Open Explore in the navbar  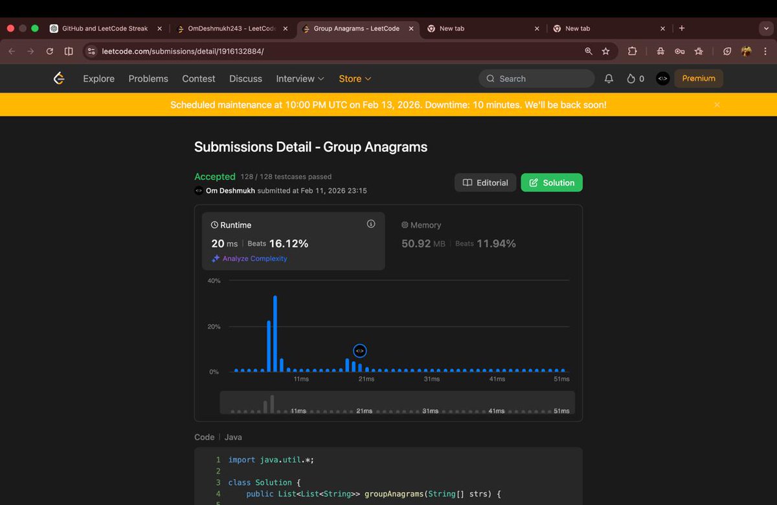98,78
